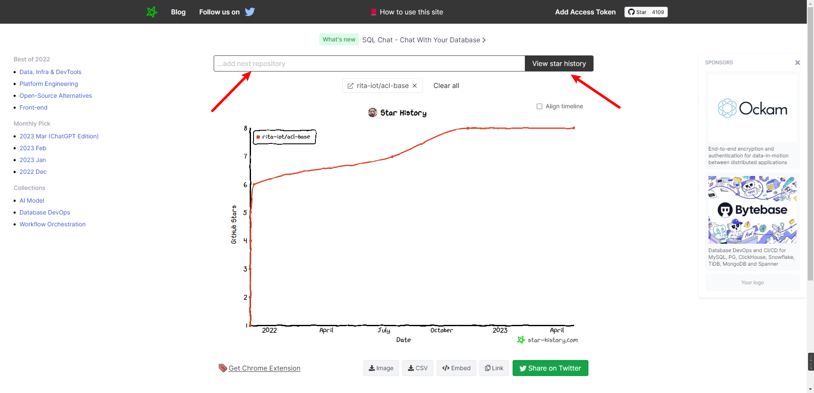814x393 pixels.
Task: Expand the SQL Chat what's new announcement
Action: pos(424,40)
